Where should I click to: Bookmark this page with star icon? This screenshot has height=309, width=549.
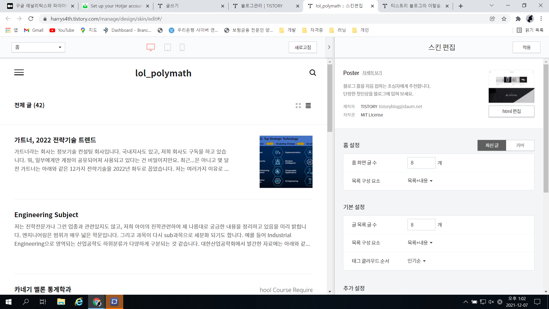point(504,19)
